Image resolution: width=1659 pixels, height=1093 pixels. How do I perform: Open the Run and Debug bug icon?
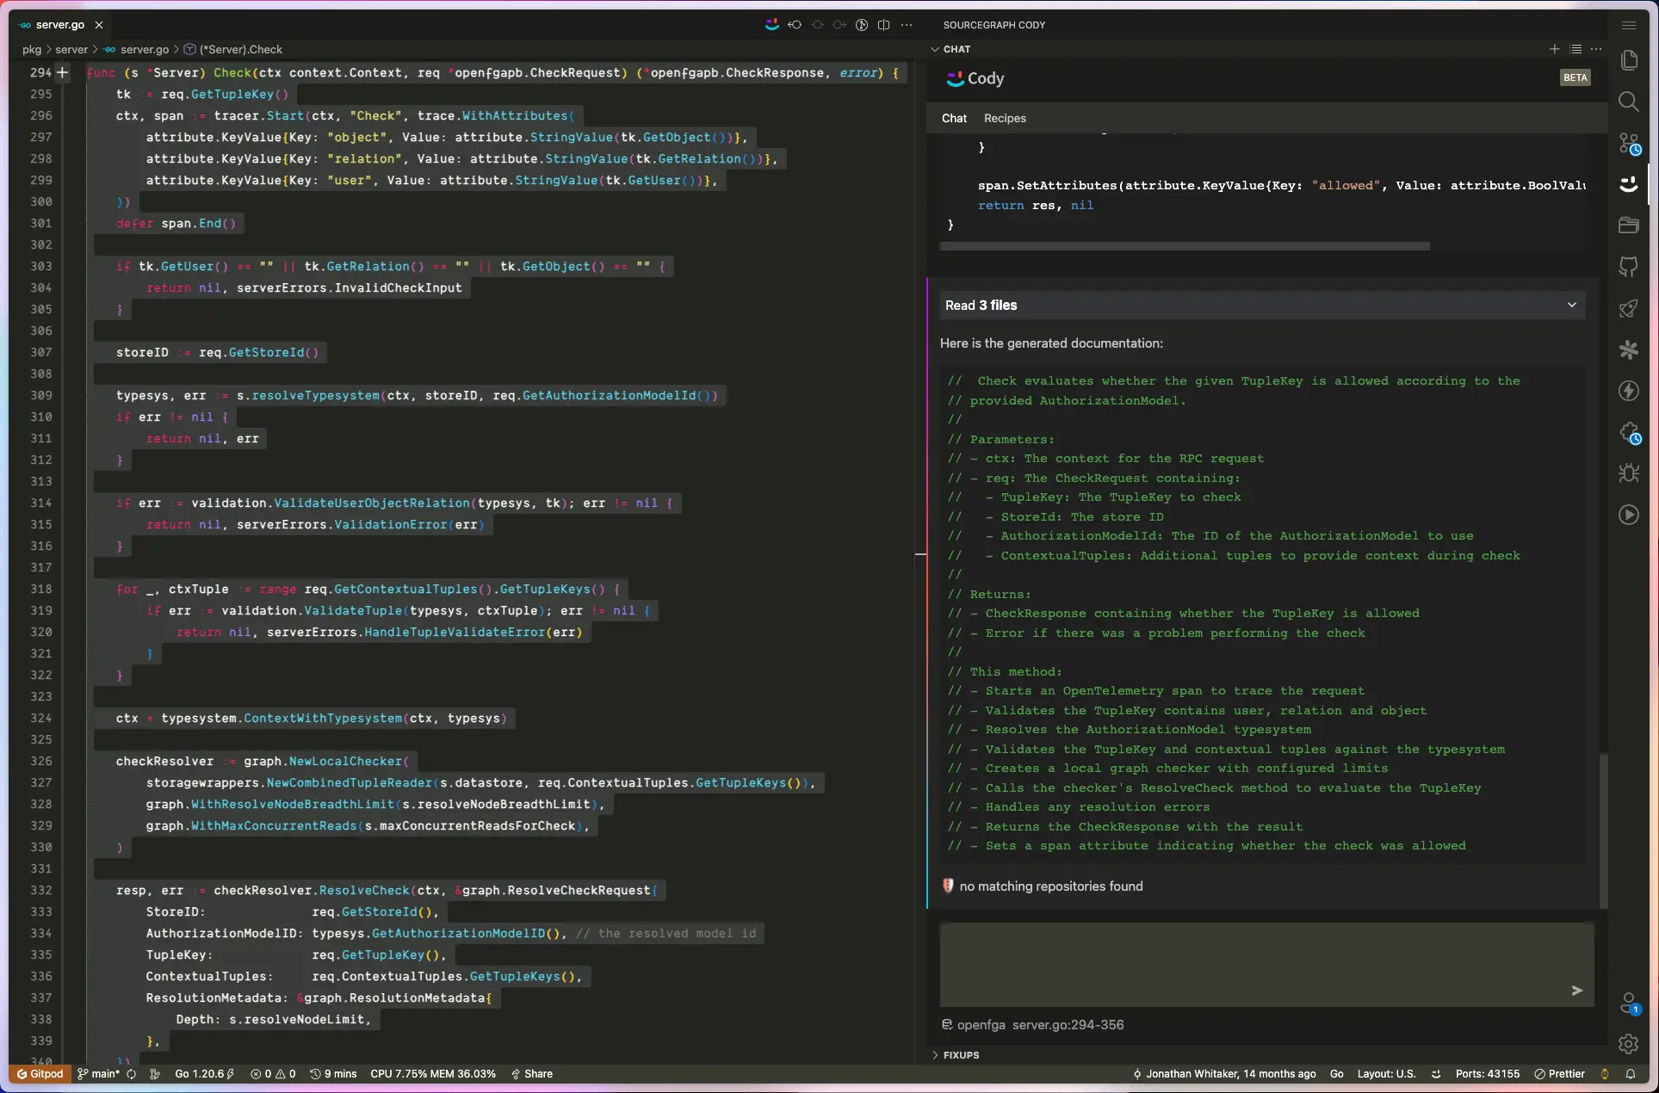[1628, 473]
